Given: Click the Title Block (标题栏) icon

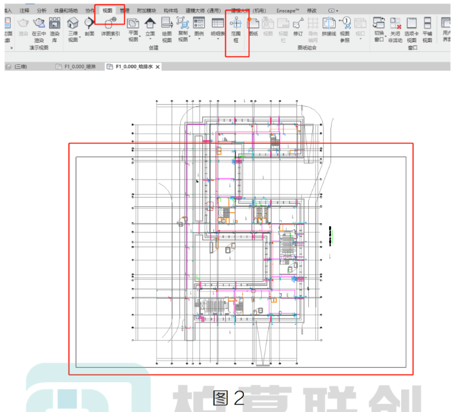Looking at the screenshot, I should (283, 23).
